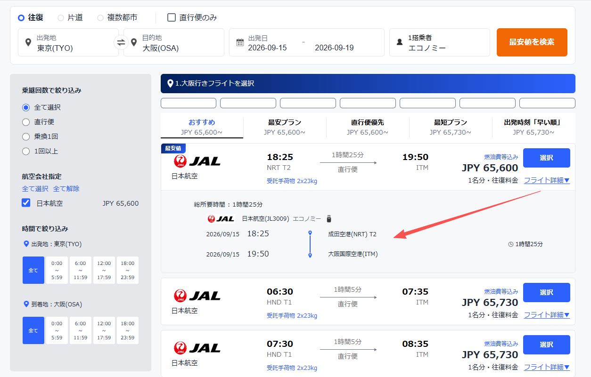Click the destination location pin icon
Viewport: 591px width, 377px height.
(x=134, y=42)
